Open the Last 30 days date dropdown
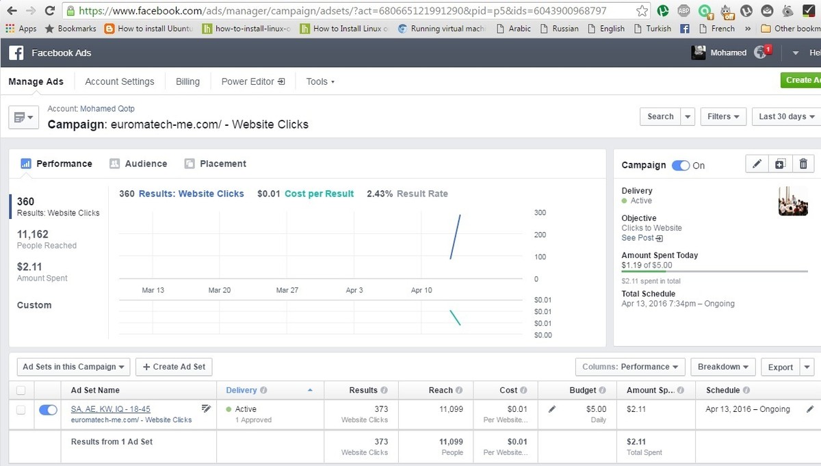Screen dimensions: 821x466 click(x=785, y=116)
